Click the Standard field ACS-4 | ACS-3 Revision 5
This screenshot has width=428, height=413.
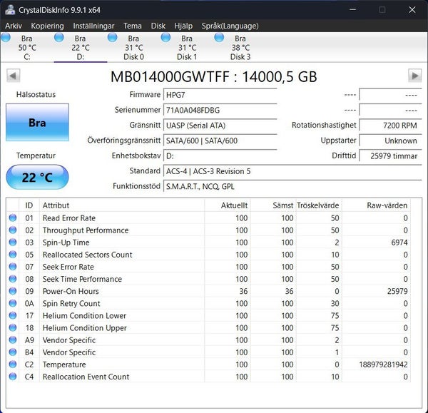point(292,171)
